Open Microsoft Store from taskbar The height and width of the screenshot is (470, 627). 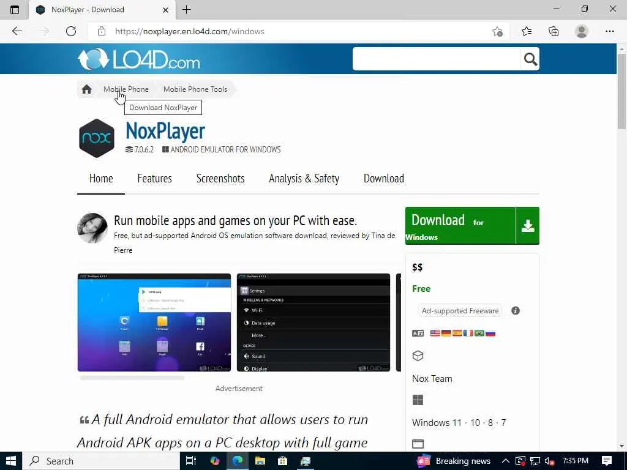(x=283, y=461)
